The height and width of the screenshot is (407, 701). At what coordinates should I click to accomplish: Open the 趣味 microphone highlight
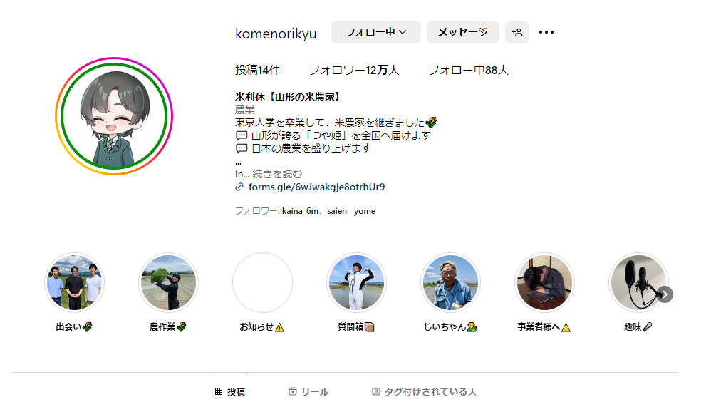pos(638,283)
